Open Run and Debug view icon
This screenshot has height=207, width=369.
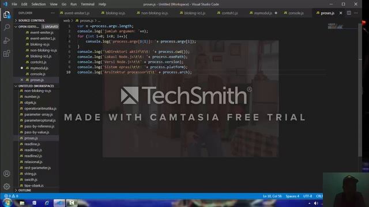coord(6,40)
